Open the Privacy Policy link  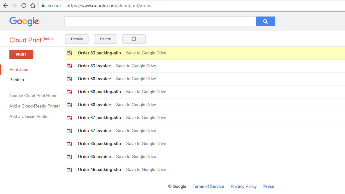pos(244,186)
